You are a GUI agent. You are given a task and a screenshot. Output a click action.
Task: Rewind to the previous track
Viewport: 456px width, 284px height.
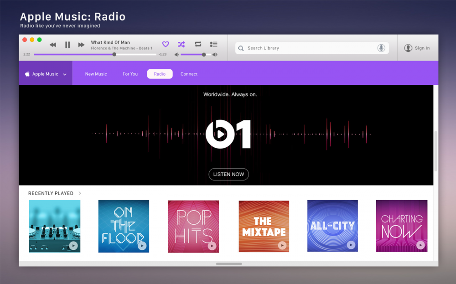pos(53,45)
